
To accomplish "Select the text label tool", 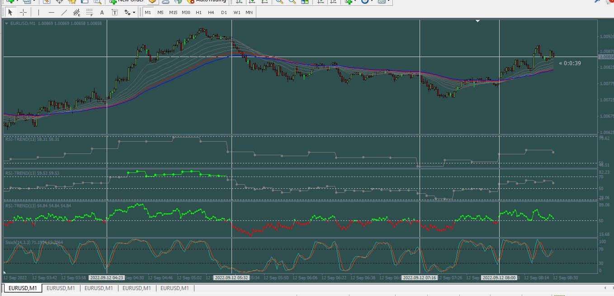I will click(x=114, y=12).
